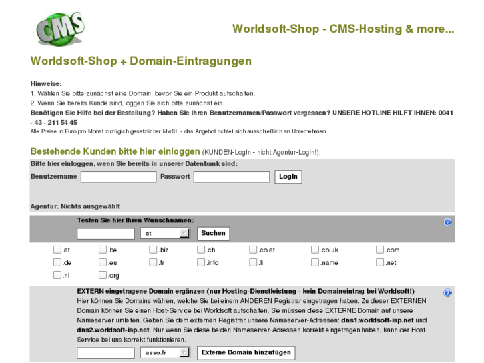484x363 pixels.
Task: Click 'Bestehende Kunden bitte hier einloggen' heading
Action: tap(115, 151)
